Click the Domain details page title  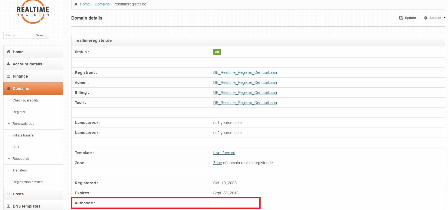(x=87, y=18)
